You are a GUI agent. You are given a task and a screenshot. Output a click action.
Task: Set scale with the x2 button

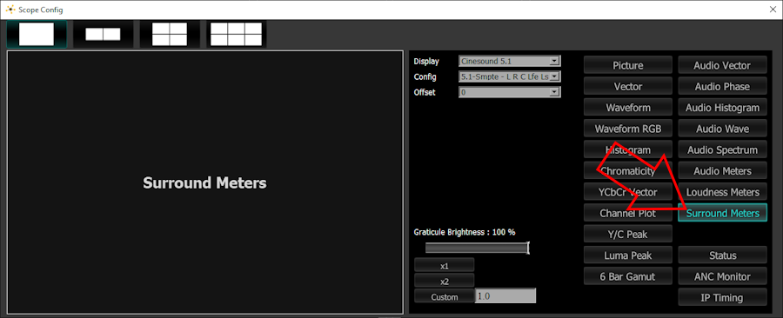click(x=444, y=282)
